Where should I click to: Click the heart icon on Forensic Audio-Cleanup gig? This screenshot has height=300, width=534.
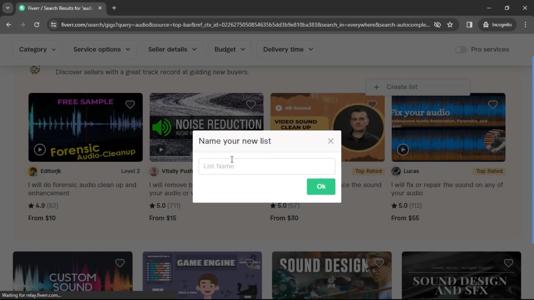pyautogui.click(x=130, y=104)
